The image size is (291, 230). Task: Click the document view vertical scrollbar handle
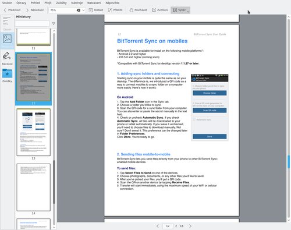(x=289, y=161)
